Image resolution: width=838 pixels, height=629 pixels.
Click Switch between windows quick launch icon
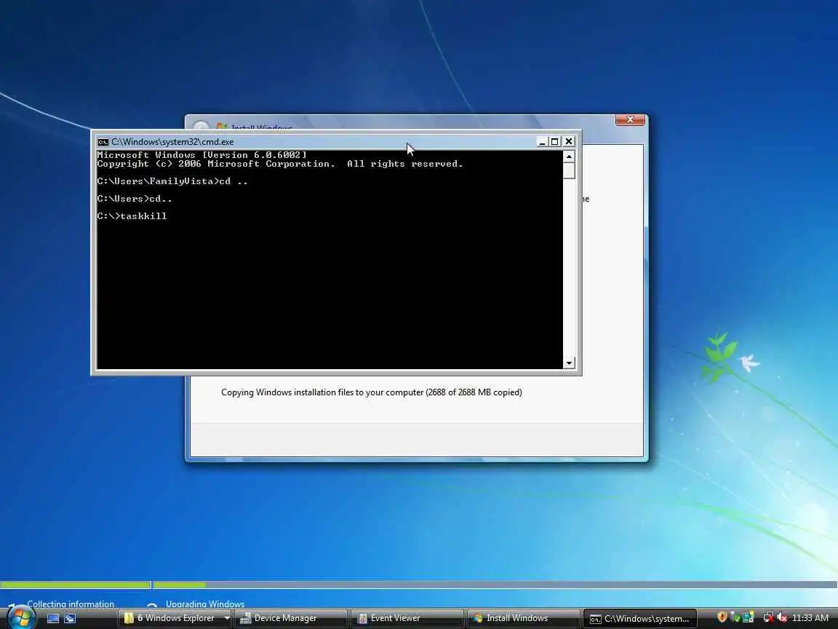pos(70,618)
